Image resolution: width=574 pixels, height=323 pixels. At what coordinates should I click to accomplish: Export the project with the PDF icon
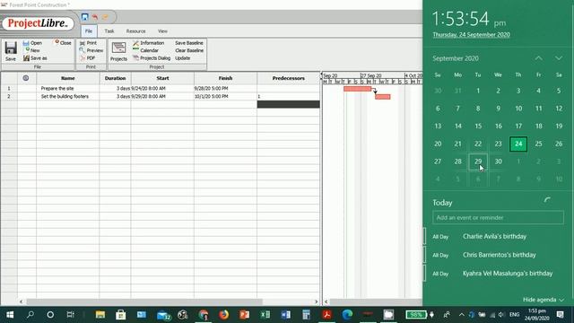coord(83,58)
